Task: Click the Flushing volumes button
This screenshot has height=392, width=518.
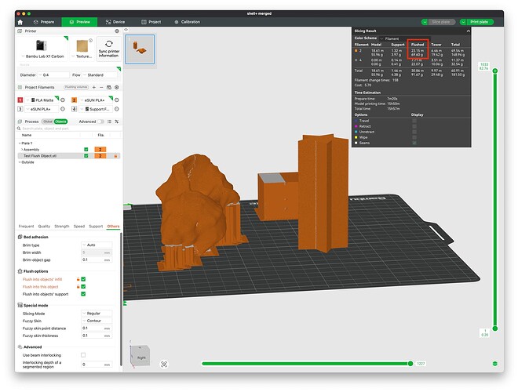Action: tap(76, 87)
